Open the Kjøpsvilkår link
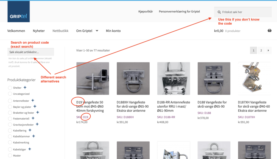Image resolution: width=277 pixels, height=159 pixels. tap(146, 11)
